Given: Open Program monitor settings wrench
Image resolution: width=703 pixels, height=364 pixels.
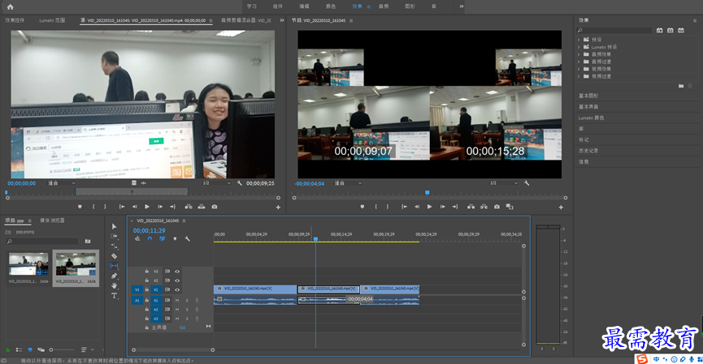Looking at the screenshot, I should coord(527,183).
